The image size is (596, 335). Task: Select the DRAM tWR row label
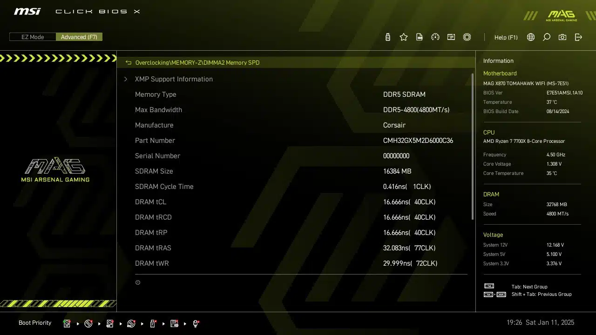152,263
